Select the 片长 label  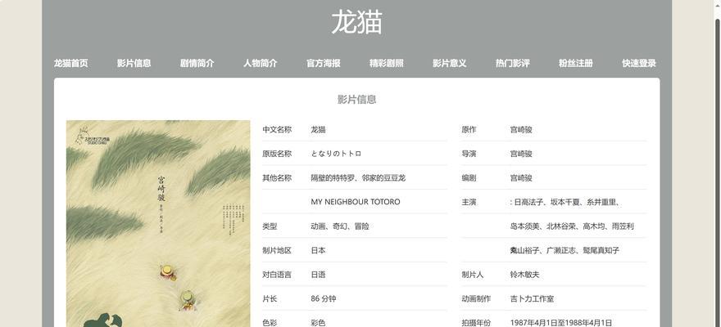[x=270, y=298]
